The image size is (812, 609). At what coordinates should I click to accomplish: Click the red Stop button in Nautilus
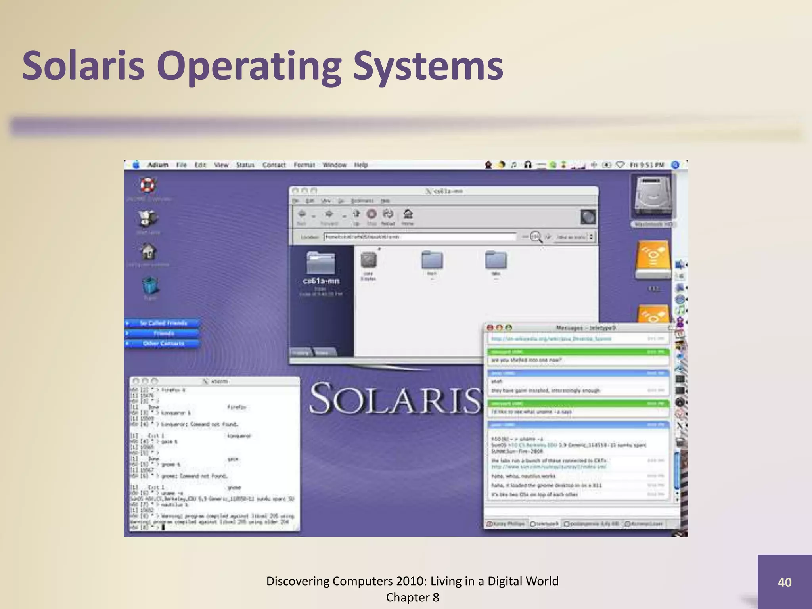coord(372,214)
